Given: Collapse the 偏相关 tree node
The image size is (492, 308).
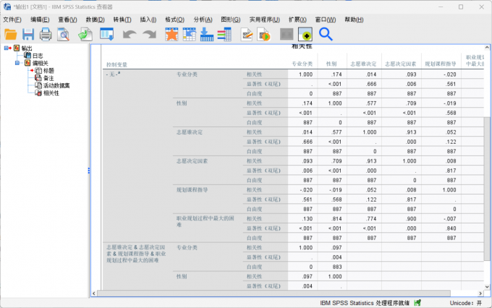Looking at the screenshot, I should (17, 63).
